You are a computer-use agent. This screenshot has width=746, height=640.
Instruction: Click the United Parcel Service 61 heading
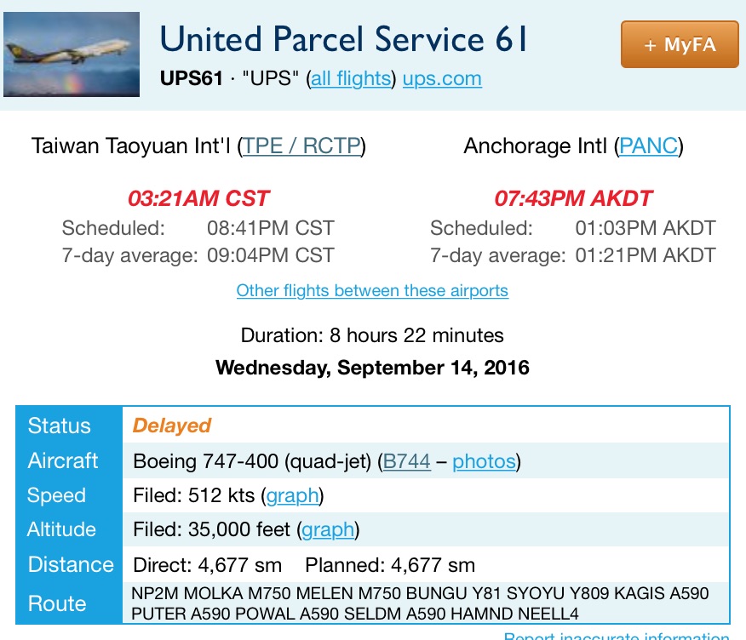coord(343,40)
